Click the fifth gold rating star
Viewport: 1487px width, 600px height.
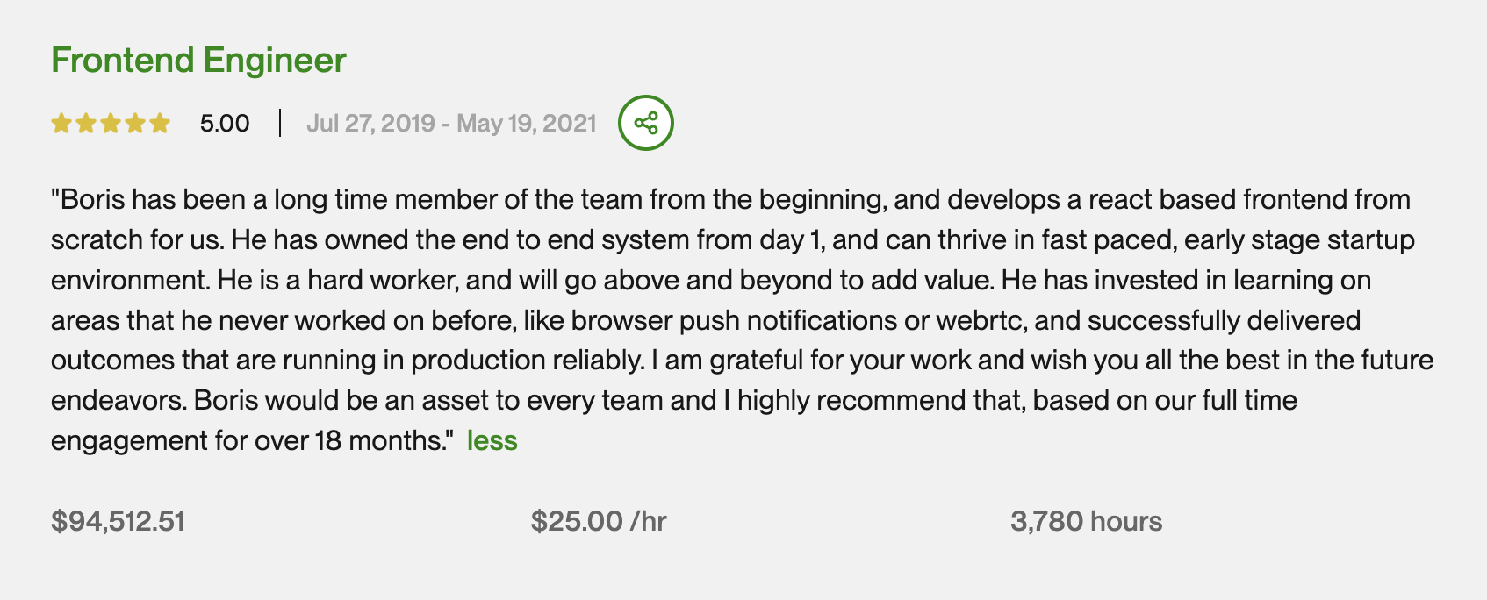160,124
